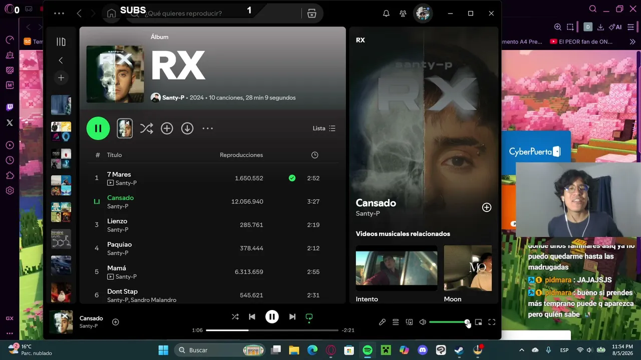Pause playback in the player bar
Viewport: 641px width, 360px height.
[272, 316]
